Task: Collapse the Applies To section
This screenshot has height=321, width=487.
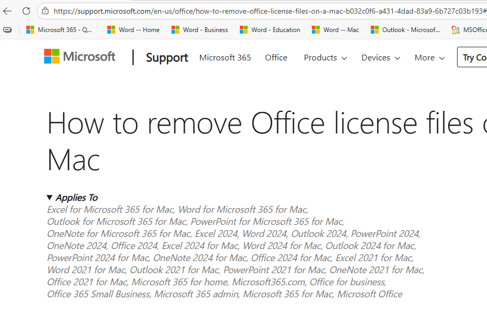Action: [x=72, y=198]
